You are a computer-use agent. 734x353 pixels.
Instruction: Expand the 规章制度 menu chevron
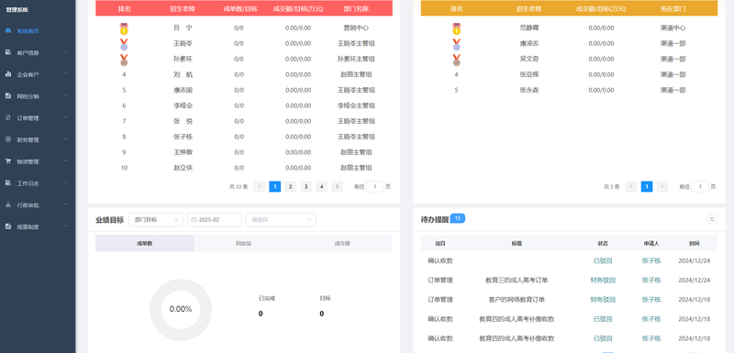click(65, 226)
